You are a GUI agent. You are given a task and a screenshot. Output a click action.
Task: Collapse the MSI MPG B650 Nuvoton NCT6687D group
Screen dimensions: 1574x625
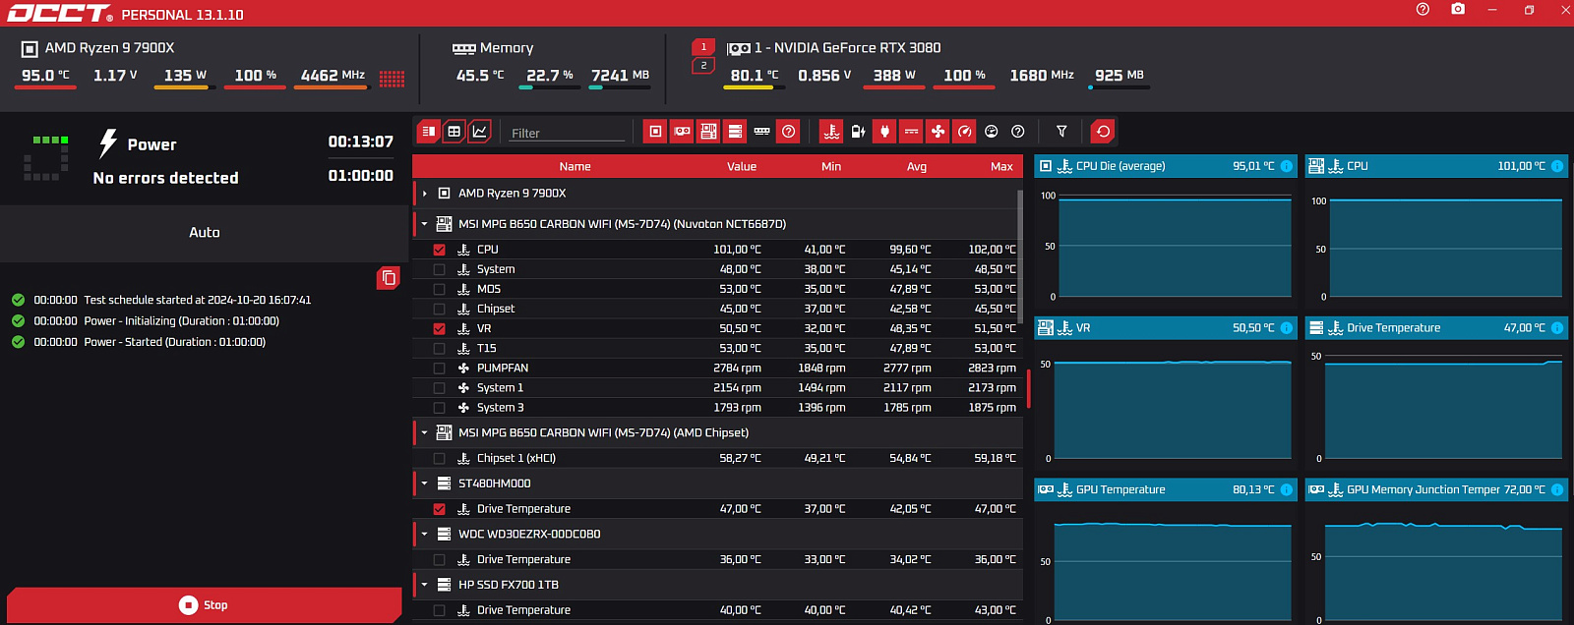(x=425, y=224)
